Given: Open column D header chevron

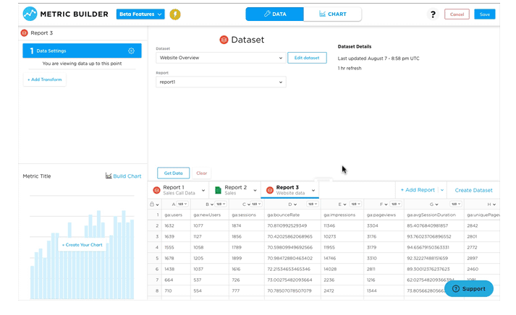Looking at the screenshot, I should pyautogui.click(x=295, y=204).
